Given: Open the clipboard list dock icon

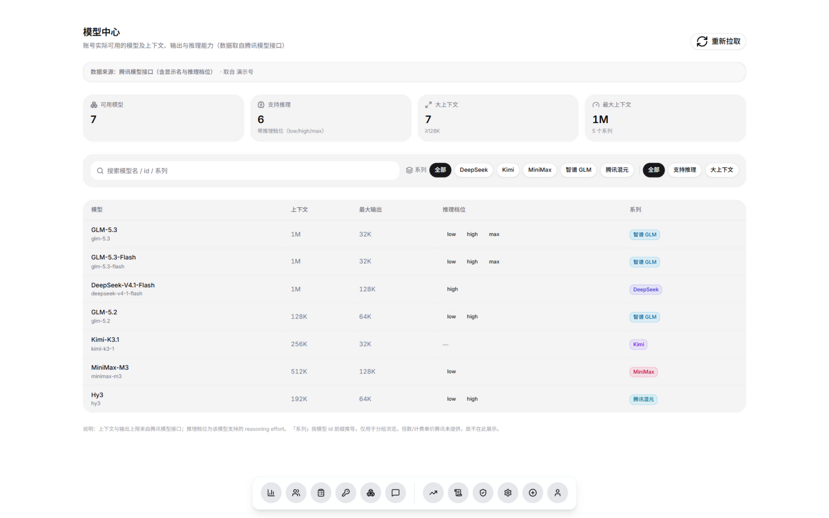Looking at the screenshot, I should [x=321, y=493].
